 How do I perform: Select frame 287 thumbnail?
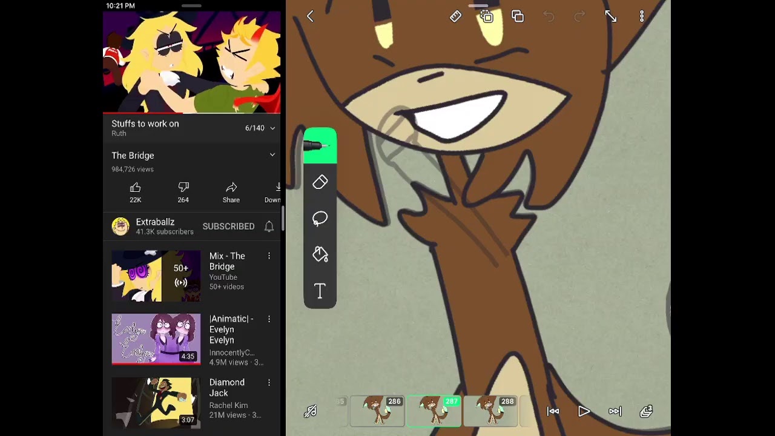(434, 412)
